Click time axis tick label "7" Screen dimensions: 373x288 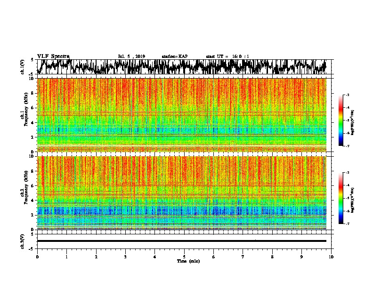pos(243,257)
